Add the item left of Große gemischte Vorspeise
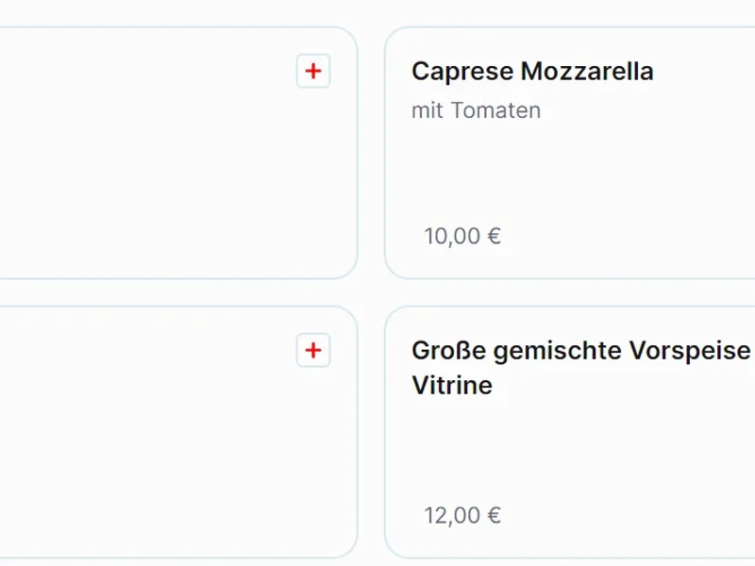Viewport: 755px width, 566px height. [x=313, y=351]
